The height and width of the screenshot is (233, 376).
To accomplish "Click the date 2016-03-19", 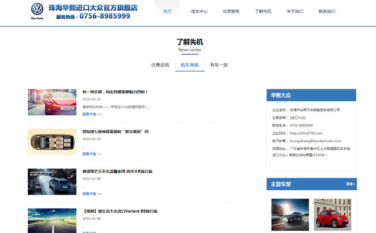I will (91, 139).
